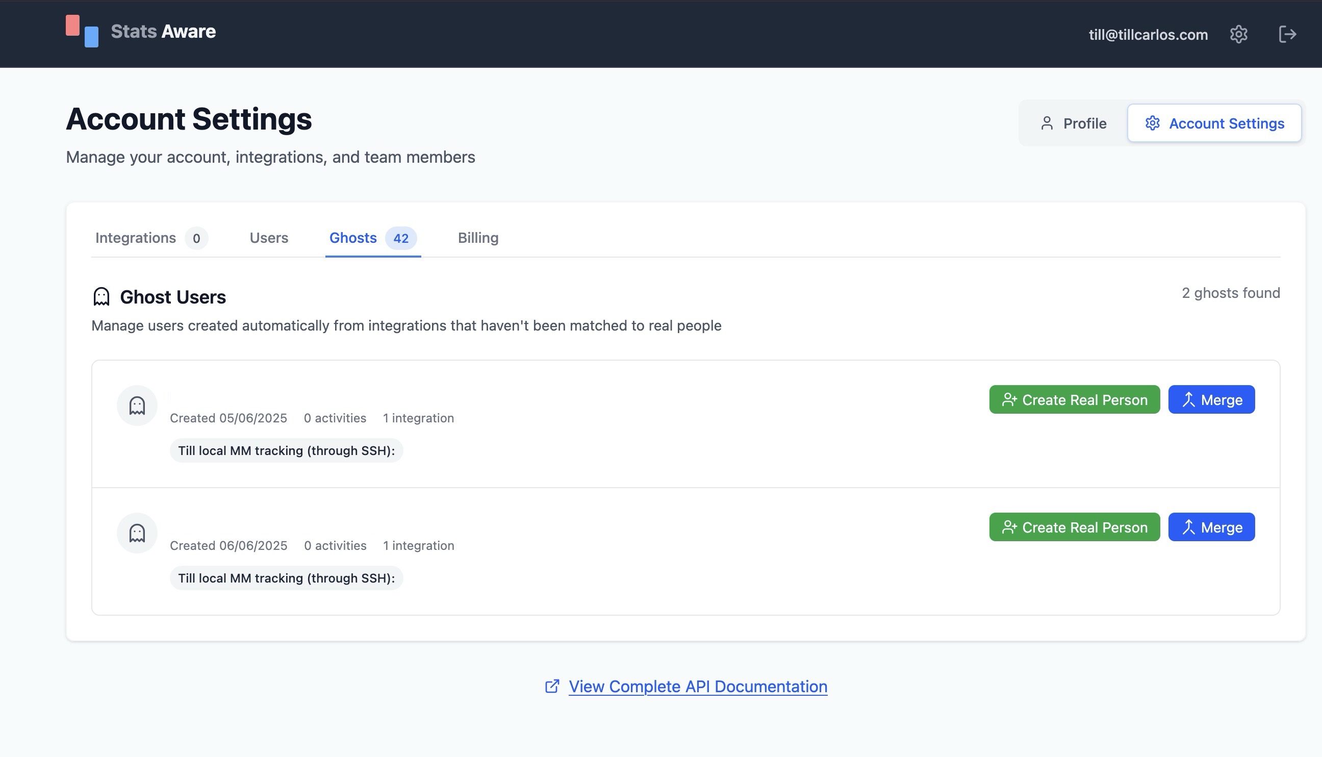The width and height of the screenshot is (1322, 757).
Task: Click the ghost avatar for 06/06/2025 entry
Action: tap(137, 533)
